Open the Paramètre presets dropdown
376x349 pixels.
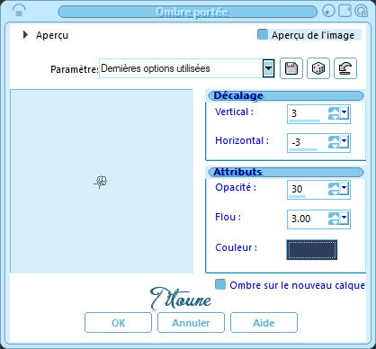click(x=268, y=68)
